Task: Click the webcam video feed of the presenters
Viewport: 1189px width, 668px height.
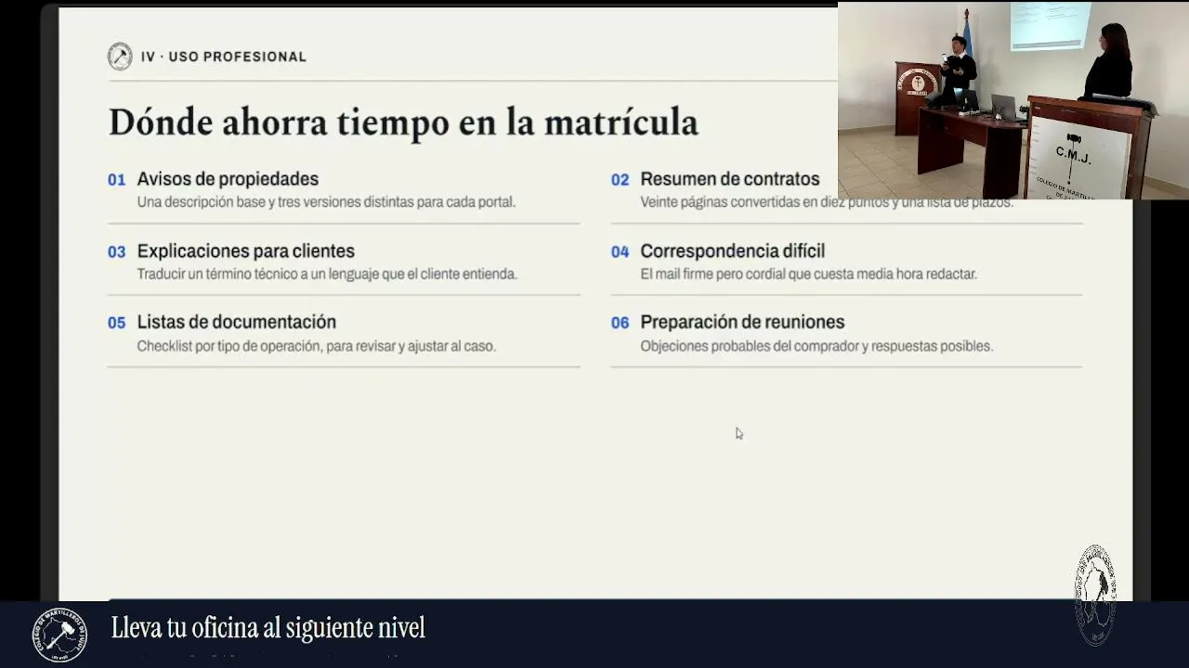Action: (x=1013, y=100)
